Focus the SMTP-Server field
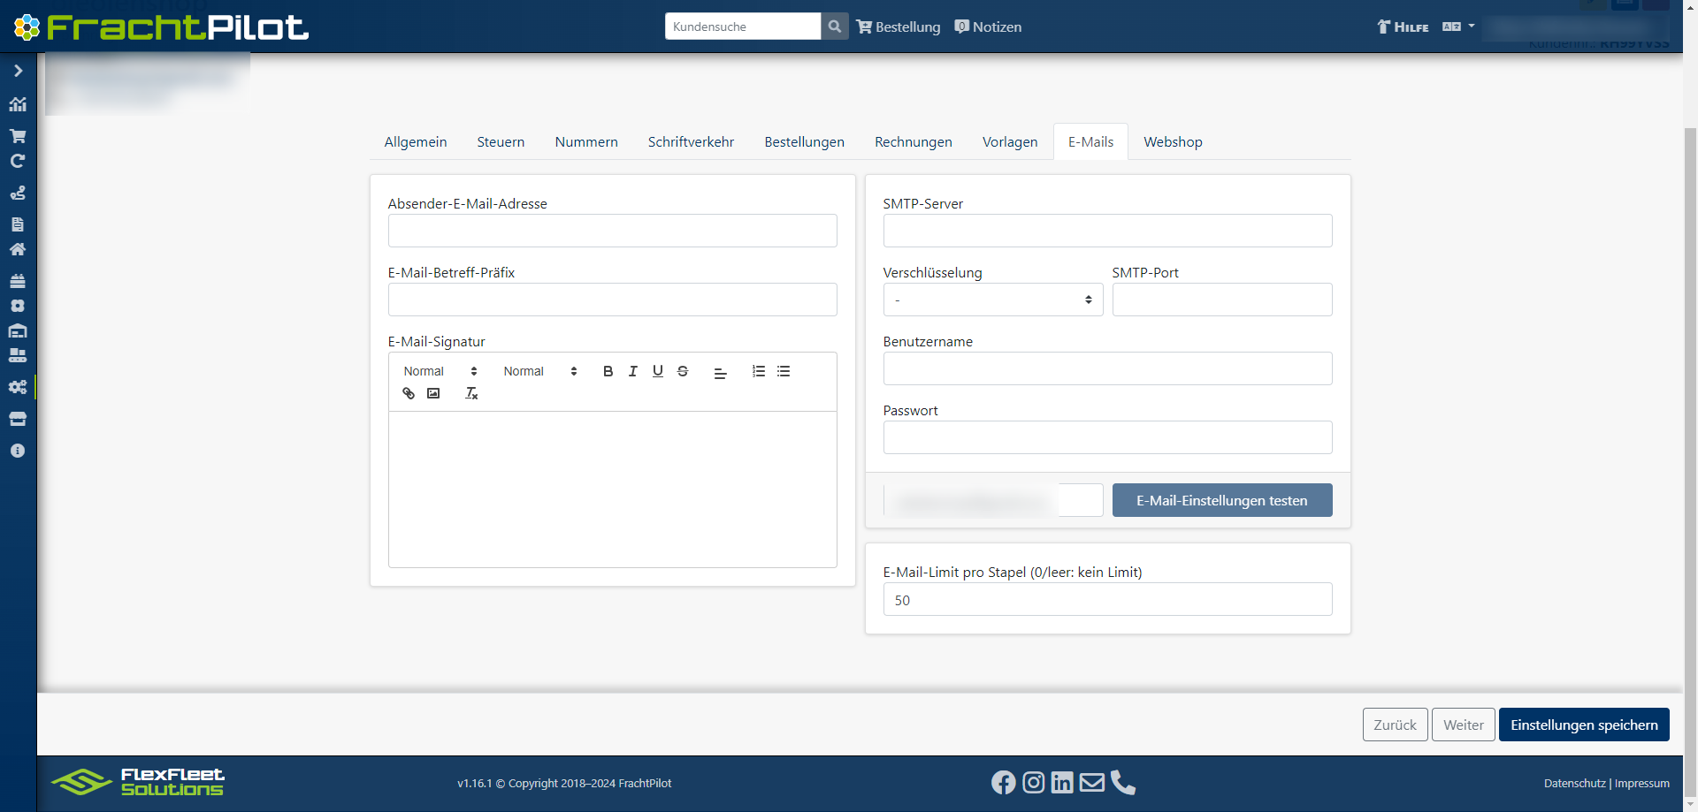Viewport: 1698px width, 812px height. tap(1107, 231)
